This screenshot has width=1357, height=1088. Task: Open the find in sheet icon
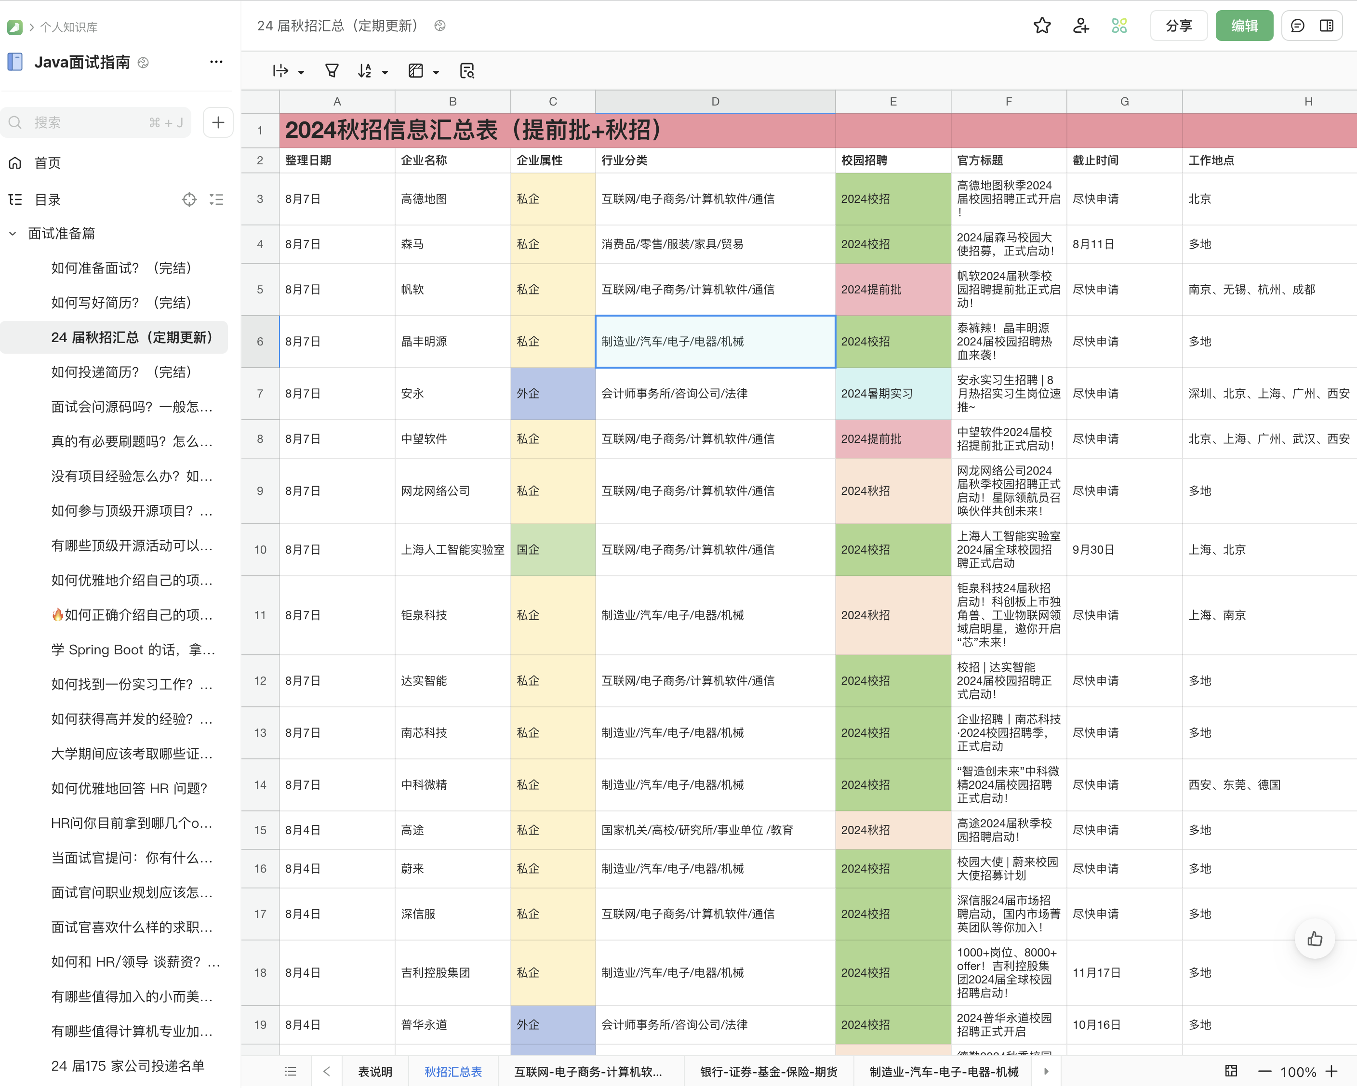tap(467, 71)
